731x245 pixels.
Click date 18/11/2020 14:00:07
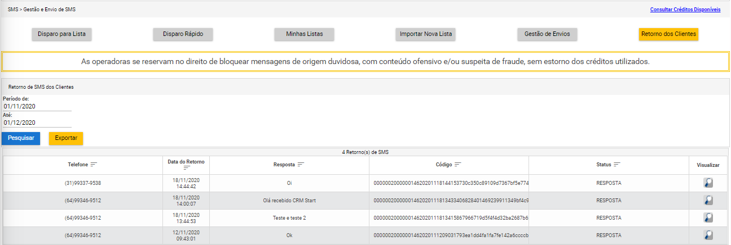coord(186,201)
